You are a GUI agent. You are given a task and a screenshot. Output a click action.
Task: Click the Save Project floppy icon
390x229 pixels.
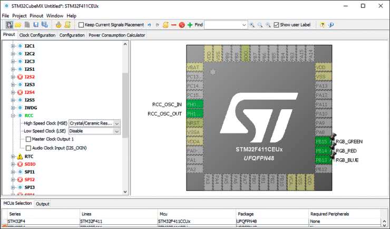click(36, 25)
